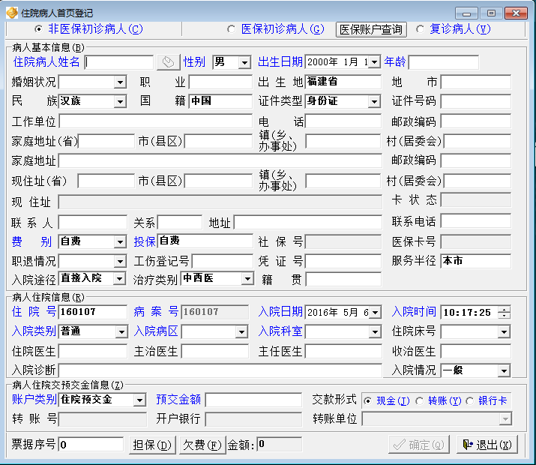
Task: Click the 投保 field showing 自费
Action: (205, 241)
